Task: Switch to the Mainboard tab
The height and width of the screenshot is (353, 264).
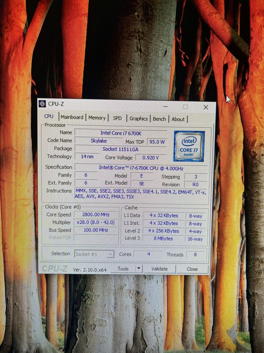Action: pyautogui.click(x=72, y=117)
